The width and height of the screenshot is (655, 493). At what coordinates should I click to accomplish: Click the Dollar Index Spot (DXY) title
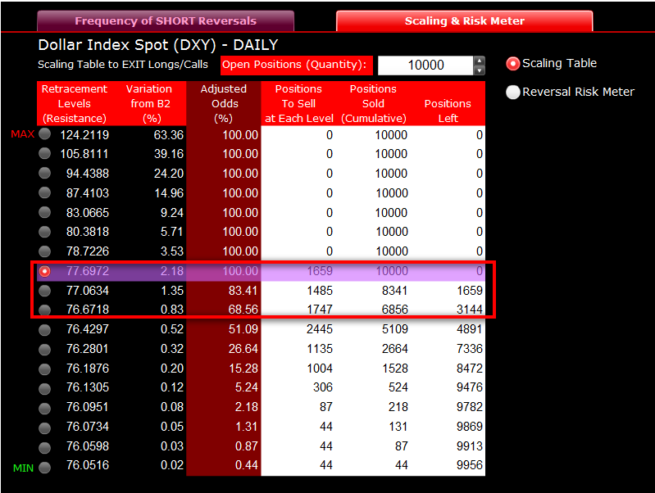pyautogui.click(x=158, y=45)
